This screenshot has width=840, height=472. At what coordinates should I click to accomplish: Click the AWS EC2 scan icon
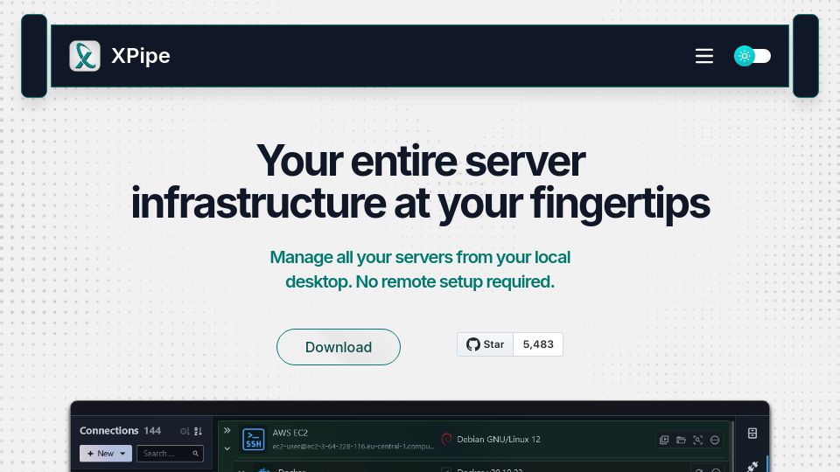[x=697, y=440]
